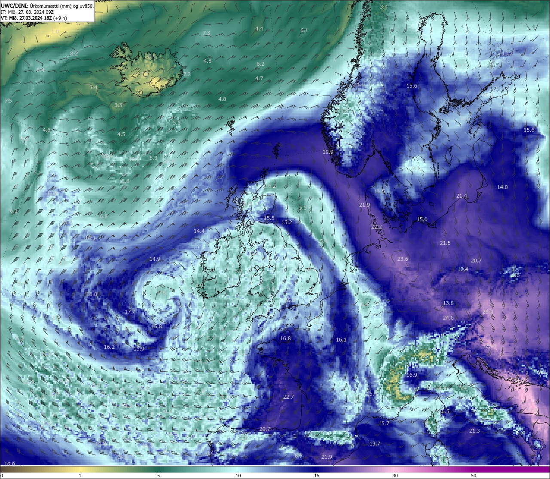
Task: Click the 22.7 value label
Action: coord(288,397)
